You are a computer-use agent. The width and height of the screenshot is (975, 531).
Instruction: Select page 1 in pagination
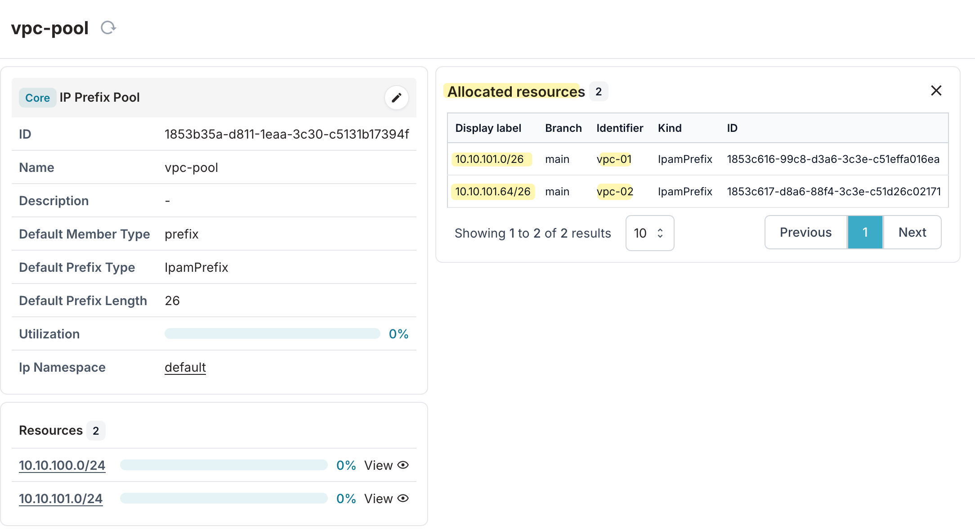[x=865, y=232]
